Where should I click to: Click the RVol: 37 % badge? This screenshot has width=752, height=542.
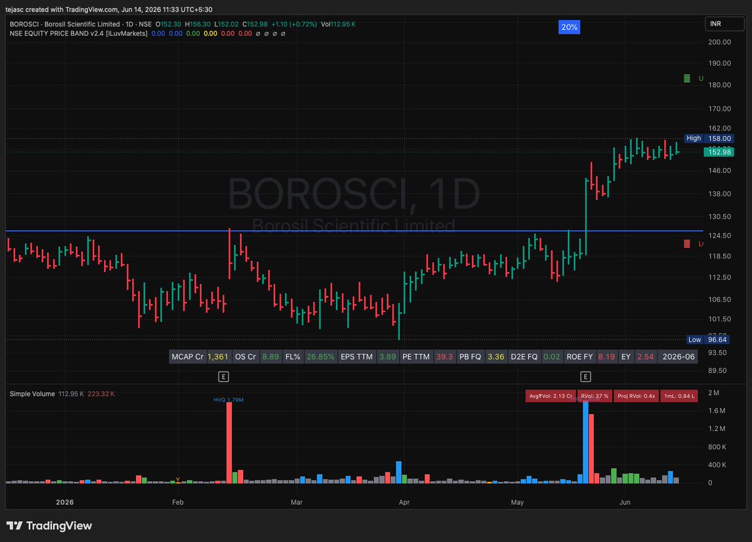[x=595, y=396]
